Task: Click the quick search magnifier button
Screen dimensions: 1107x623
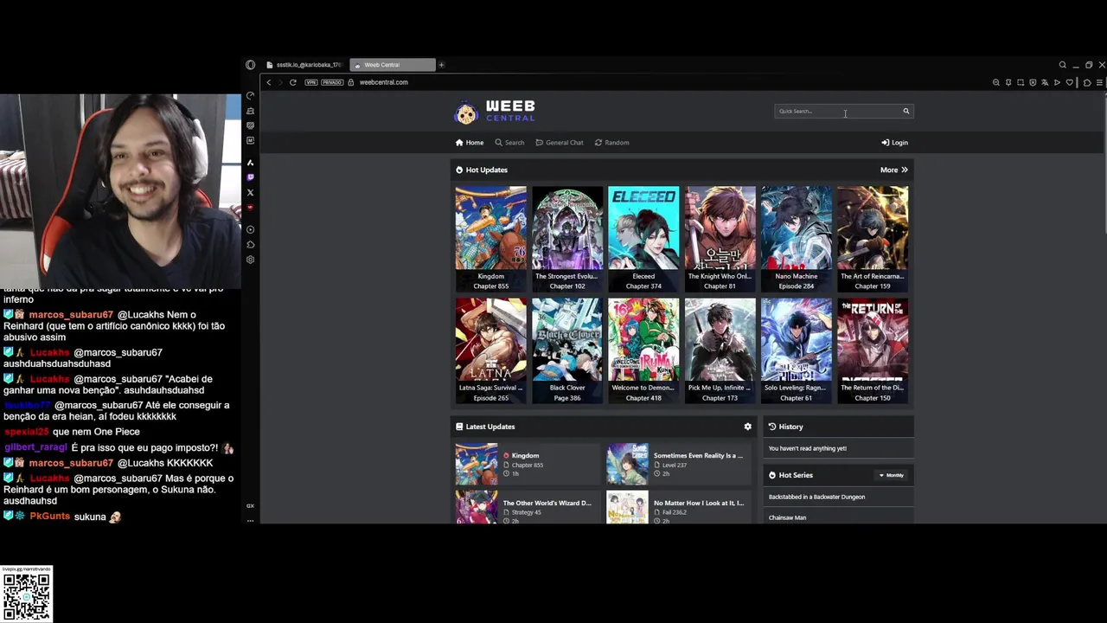Action: tap(906, 111)
